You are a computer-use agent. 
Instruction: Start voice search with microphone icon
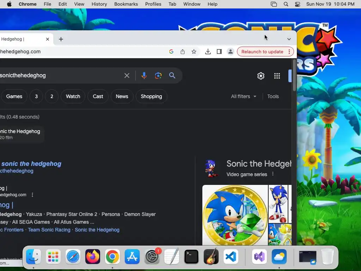(x=144, y=76)
